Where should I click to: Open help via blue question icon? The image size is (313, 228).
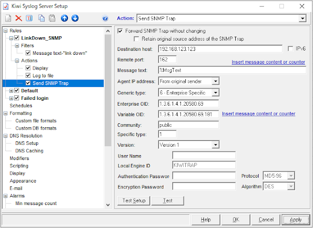tap(105, 19)
